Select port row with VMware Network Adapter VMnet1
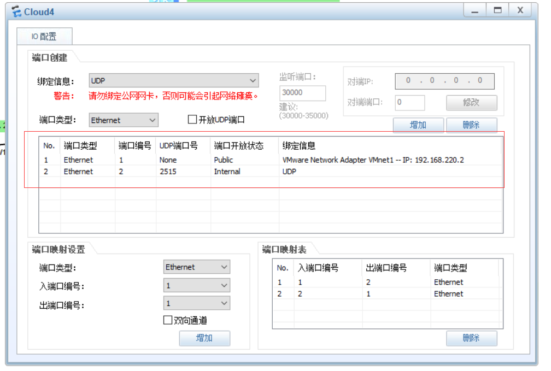Screen dimensions: 551x371 pos(271,160)
